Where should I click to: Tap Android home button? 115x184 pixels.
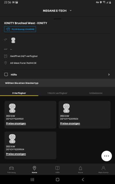coord(57,179)
